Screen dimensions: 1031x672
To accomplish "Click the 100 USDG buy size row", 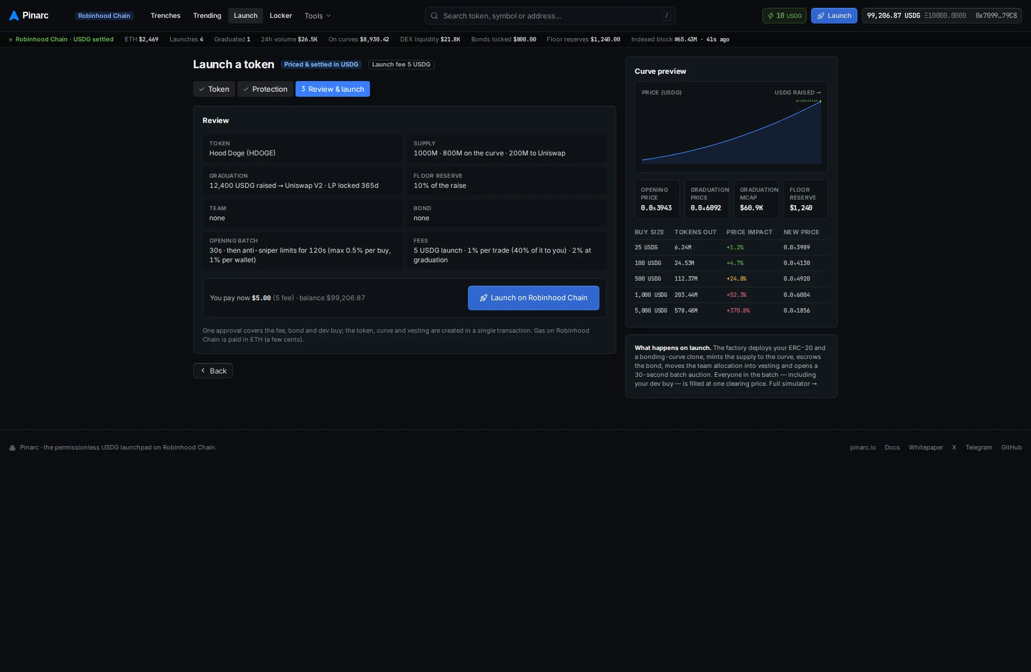I will (731, 263).
